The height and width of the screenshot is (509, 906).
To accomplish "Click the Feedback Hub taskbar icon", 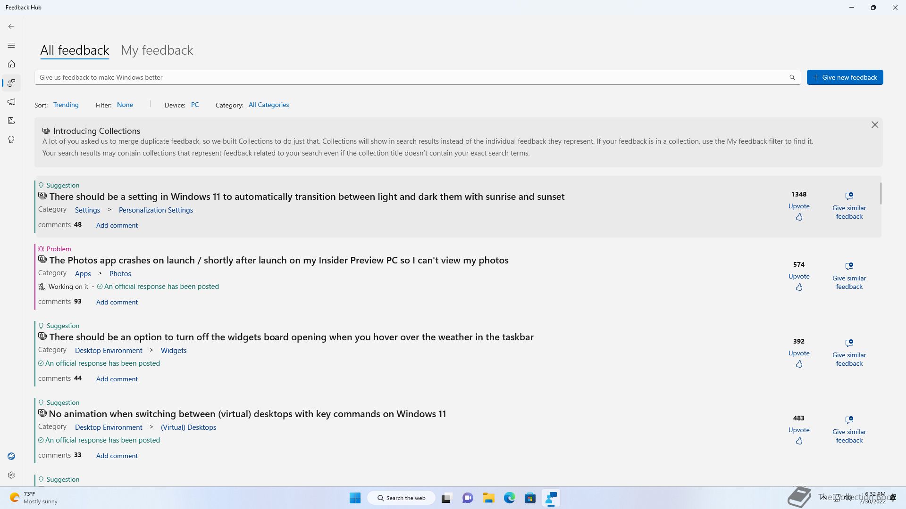I will 551,498.
